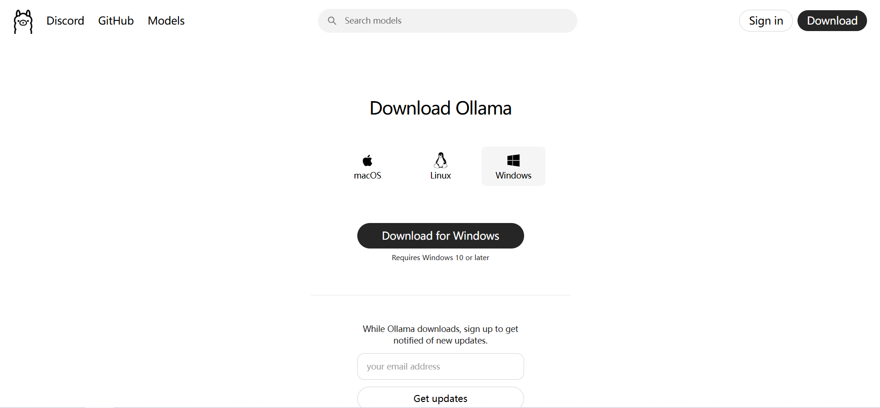Focus the Search models field
The width and height of the screenshot is (880, 408).
448,21
